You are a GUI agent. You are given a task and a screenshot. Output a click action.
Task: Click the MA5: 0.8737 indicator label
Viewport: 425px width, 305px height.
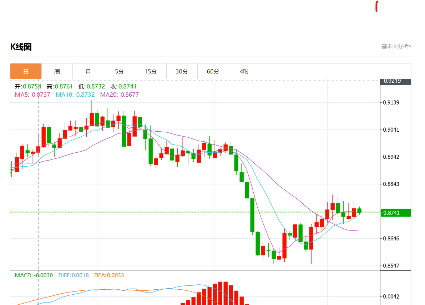pyautogui.click(x=32, y=95)
